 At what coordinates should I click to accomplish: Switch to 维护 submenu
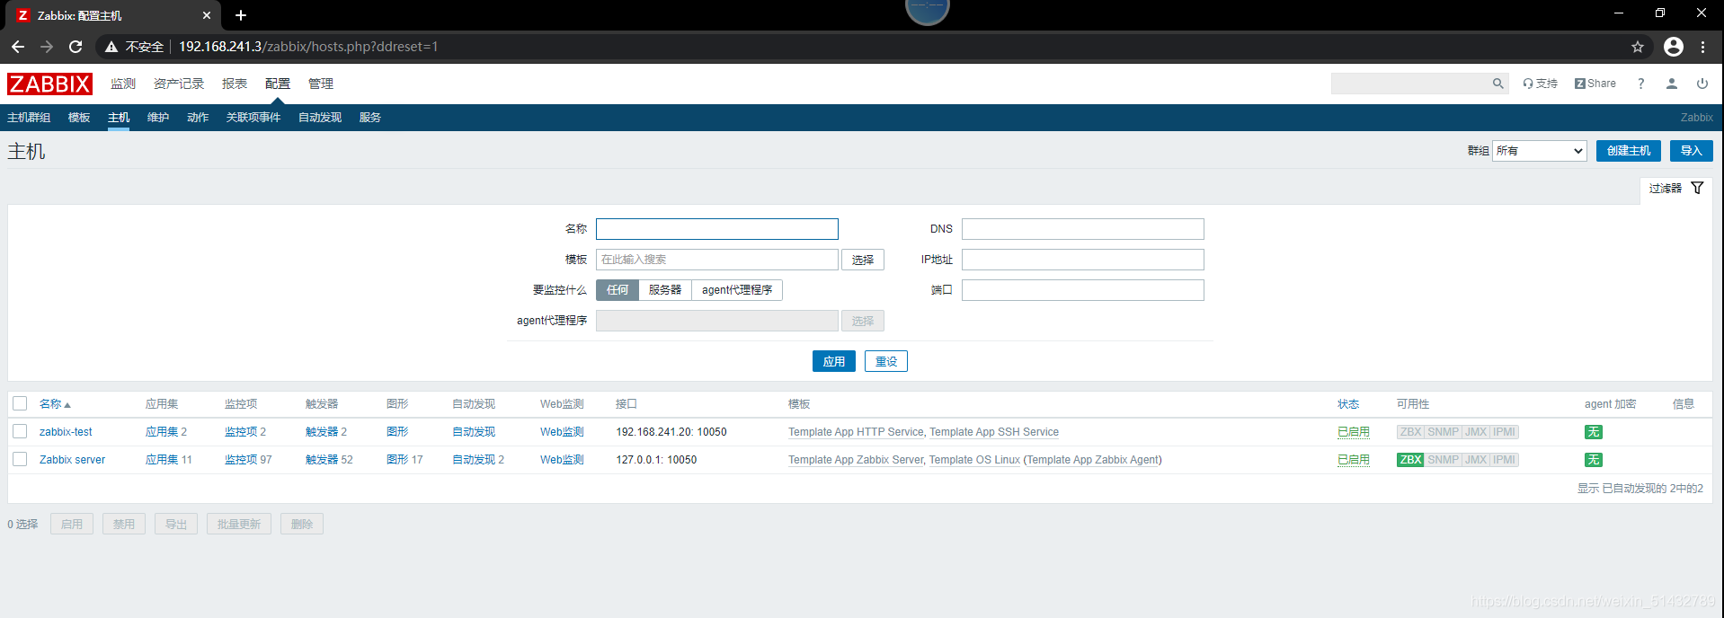158,118
